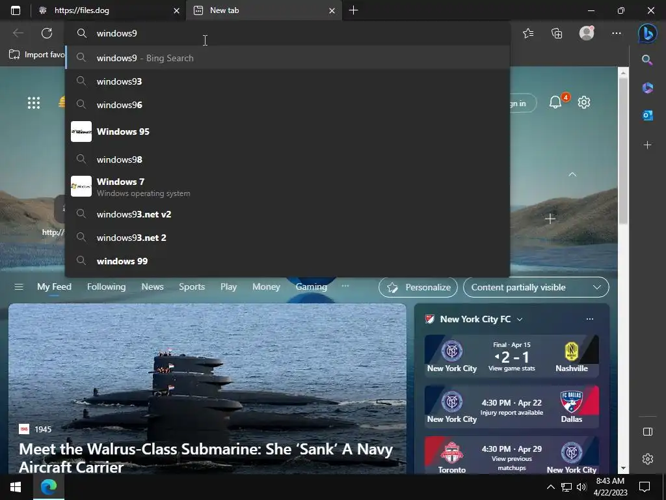Viewport: 666px width, 500px height.
Task: Close the New tab tab
Action: 332,10
